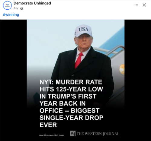Close the post with the X icon
This screenshot has height=141, width=151.
[144, 5]
